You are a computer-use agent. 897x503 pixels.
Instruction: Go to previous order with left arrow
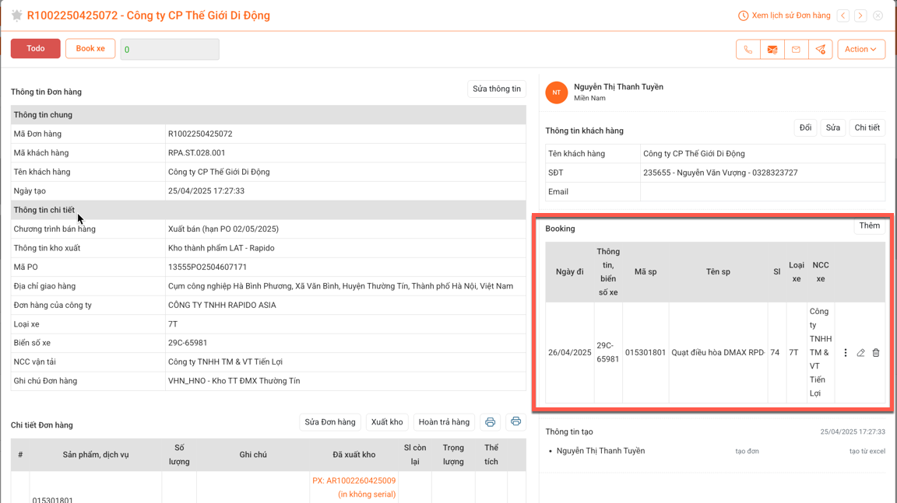click(x=843, y=16)
